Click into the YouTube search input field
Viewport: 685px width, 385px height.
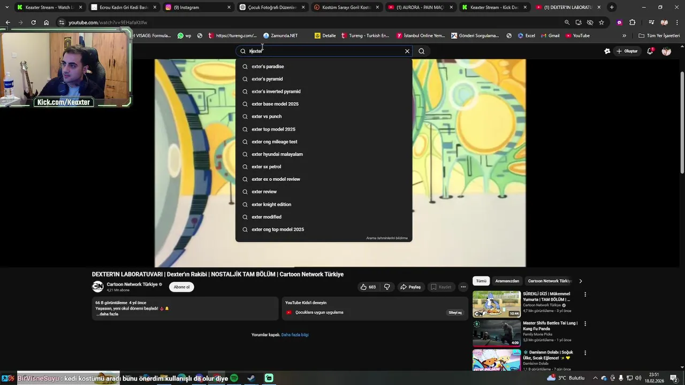(324, 51)
